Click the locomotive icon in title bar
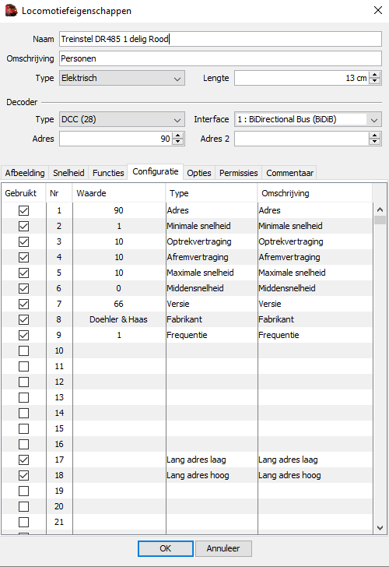Screen dimensions: 389x567 tap(11, 10)
